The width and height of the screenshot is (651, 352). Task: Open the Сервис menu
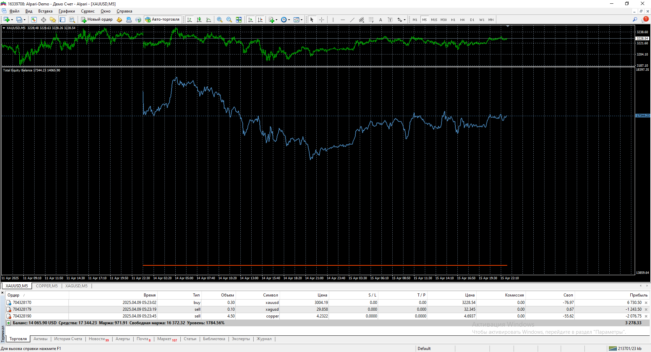click(x=88, y=11)
